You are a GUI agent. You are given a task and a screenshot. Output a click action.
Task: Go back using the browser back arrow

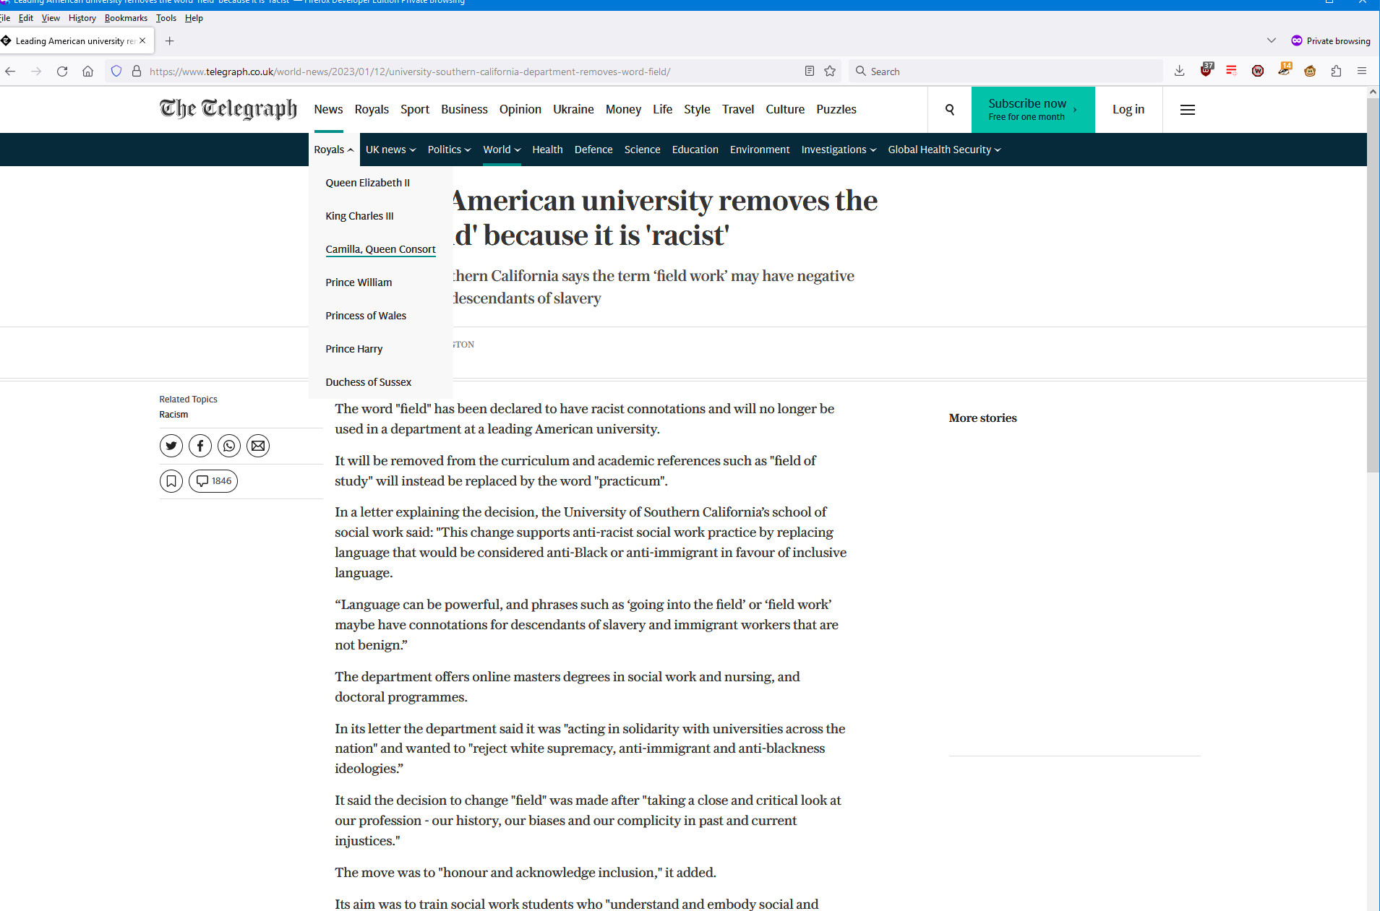pos(10,71)
